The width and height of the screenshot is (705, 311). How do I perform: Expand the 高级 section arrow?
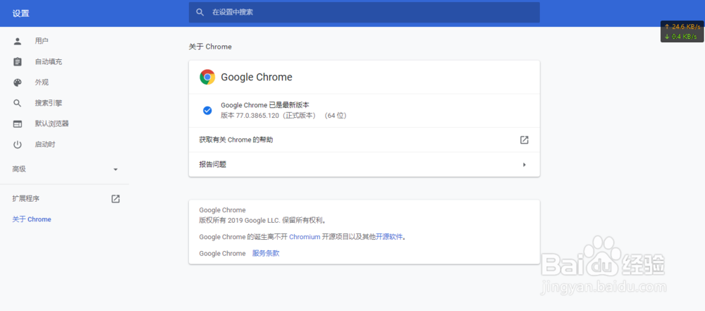[x=116, y=169]
